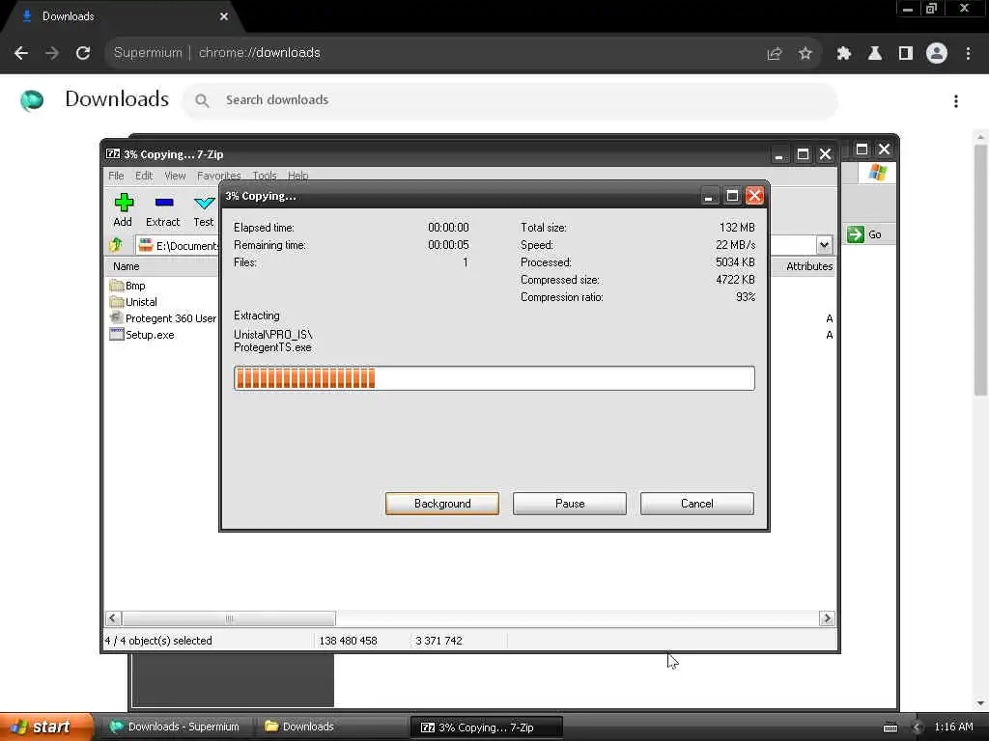This screenshot has width=989, height=741.
Task: Select Setup.exe in the file list
Action: tap(142, 335)
